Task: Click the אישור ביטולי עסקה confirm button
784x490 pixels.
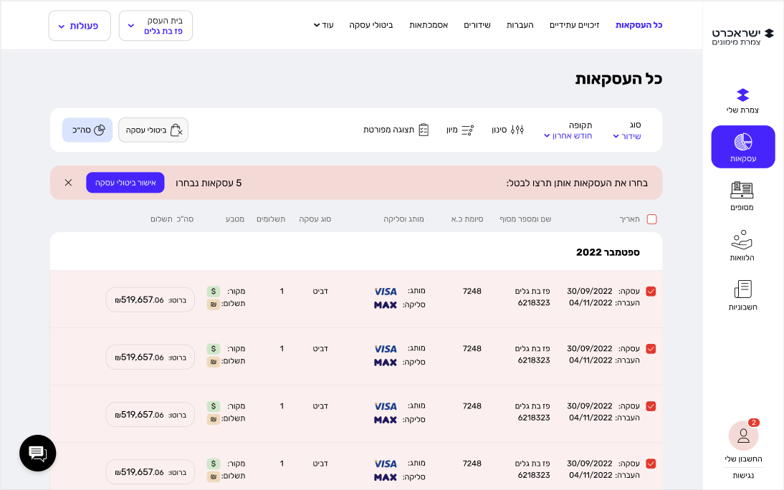Action: tap(125, 183)
